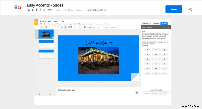The image size is (202, 109).
Task: Click the More Help? link
Action: [x=145, y=46]
